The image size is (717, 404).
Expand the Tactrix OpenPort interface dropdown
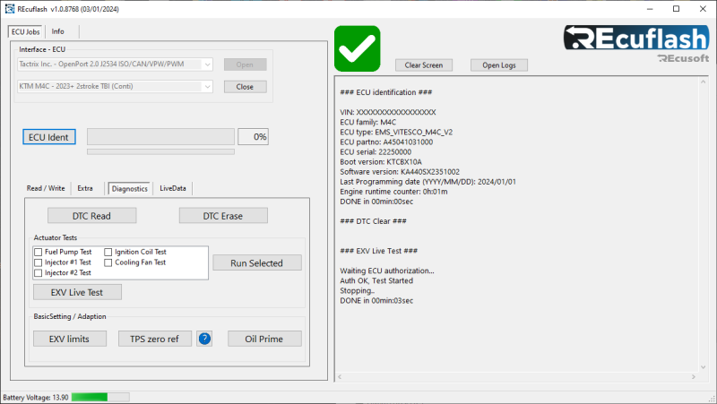tap(115, 64)
